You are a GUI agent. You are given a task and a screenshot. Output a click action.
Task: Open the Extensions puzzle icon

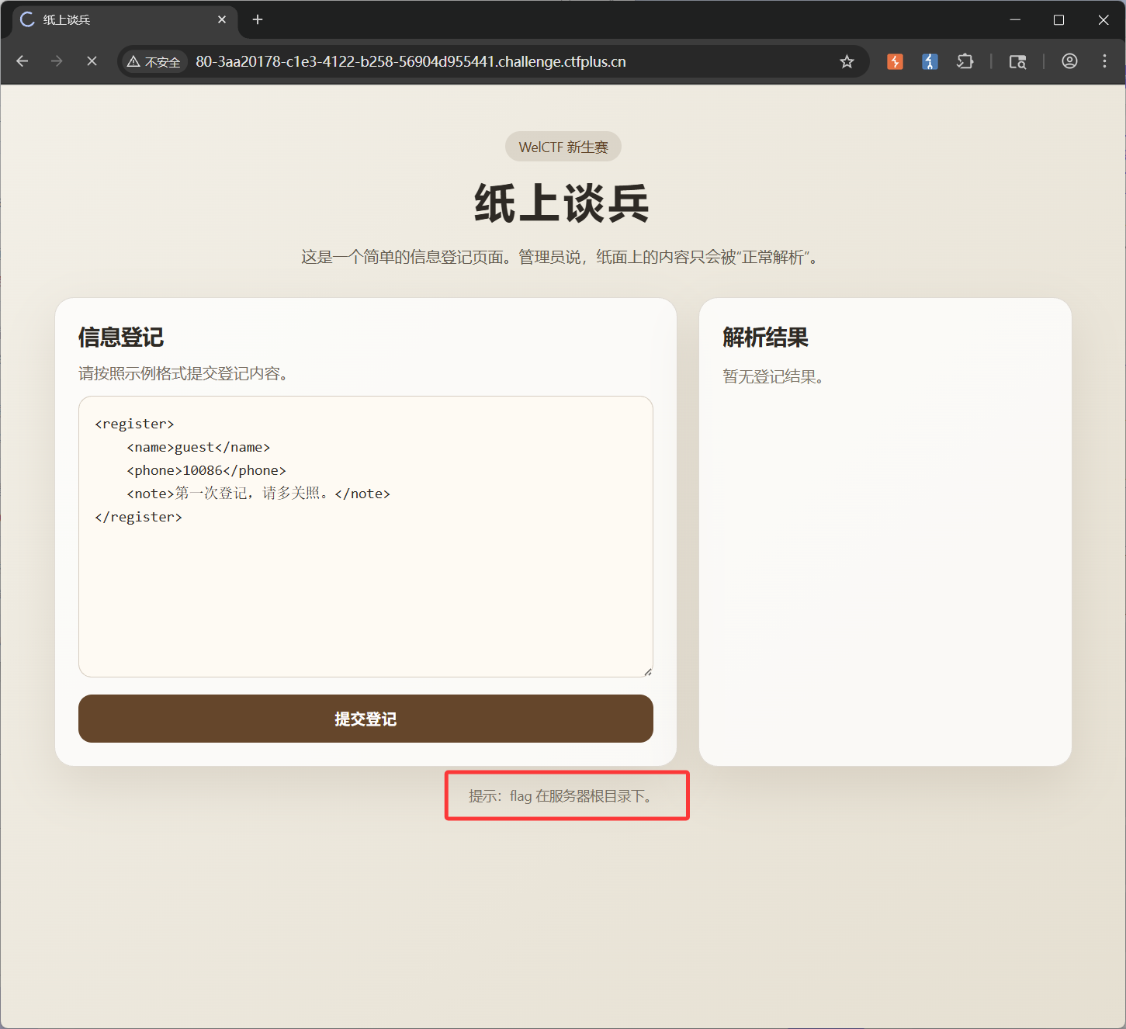coord(965,61)
